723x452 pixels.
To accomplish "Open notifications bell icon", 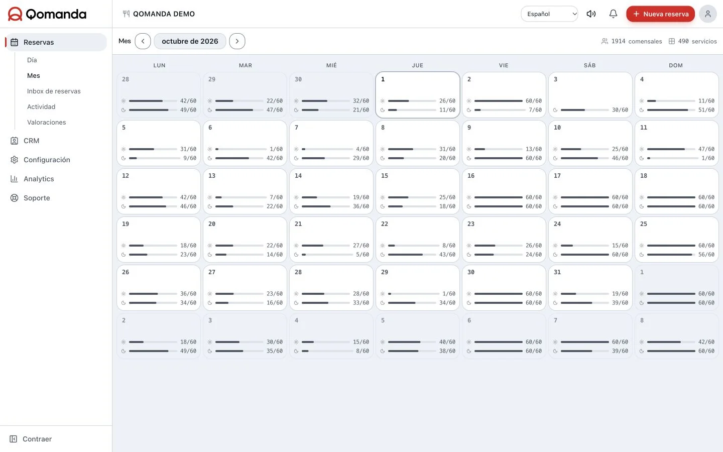I will [x=613, y=14].
